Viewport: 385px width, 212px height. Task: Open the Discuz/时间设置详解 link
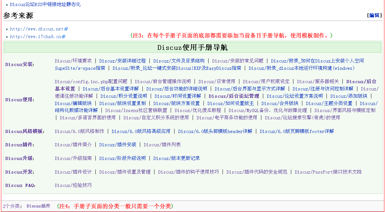point(178,96)
